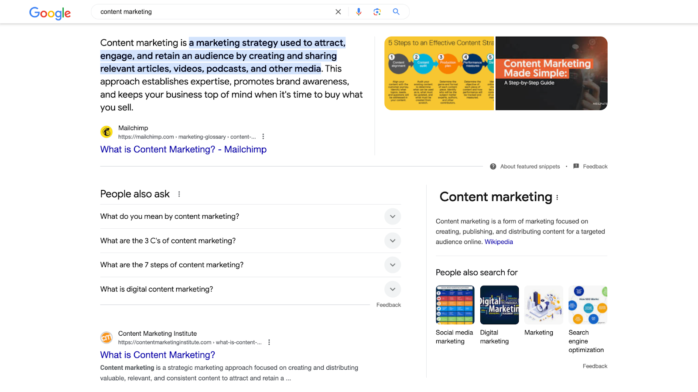This screenshot has height=392, width=698.
Task: Click Content Marketing Institute favicon
Action: (x=106, y=337)
